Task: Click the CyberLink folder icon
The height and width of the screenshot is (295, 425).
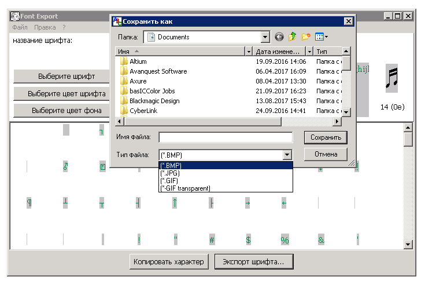Action: click(x=124, y=110)
